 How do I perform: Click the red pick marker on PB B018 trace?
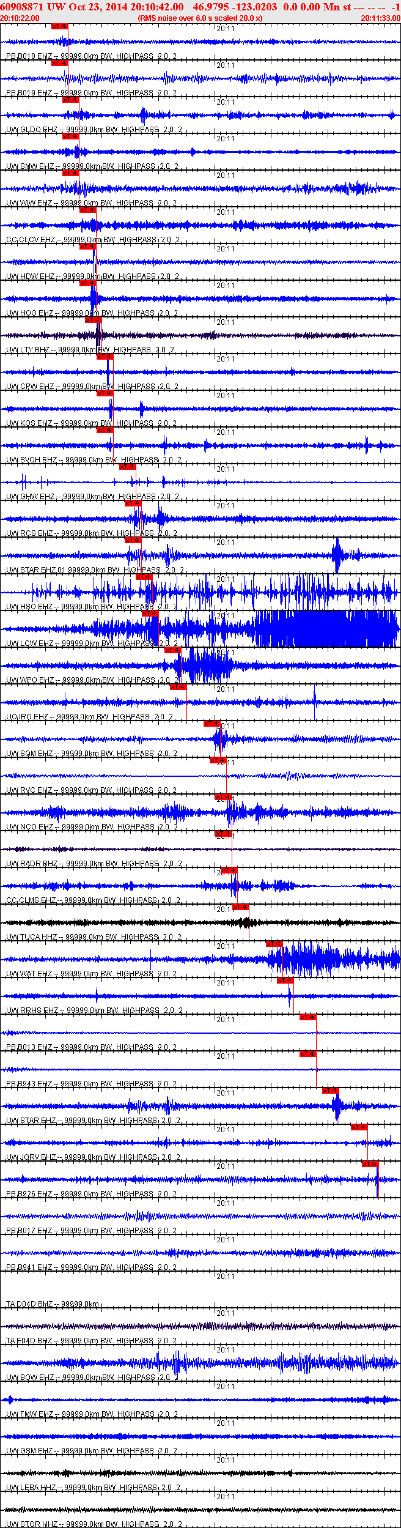[x=59, y=26]
